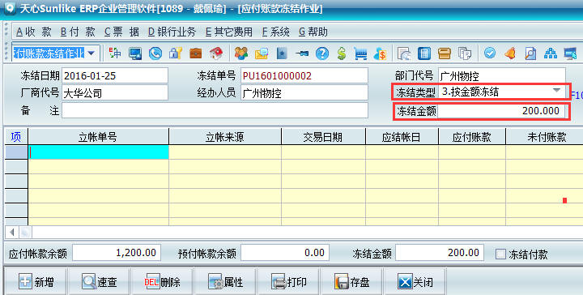The height and width of the screenshot is (295, 583).
Task: Click the person with dollar badge icon
Action: (381, 53)
